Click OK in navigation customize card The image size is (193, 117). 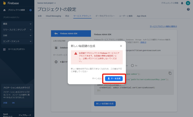(13, 103)
